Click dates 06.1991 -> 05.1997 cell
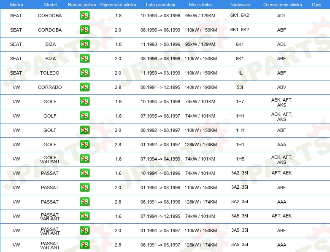Image resolution: width=330 pixels, height=252 pixels. 160,245
